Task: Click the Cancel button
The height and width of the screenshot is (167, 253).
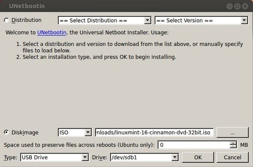Action: (233, 157)
